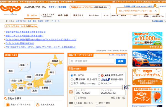This screenshot has height=107, width=166.
Task: Click the small chat assistant thumbnail
Action: [x=126, y=87]
